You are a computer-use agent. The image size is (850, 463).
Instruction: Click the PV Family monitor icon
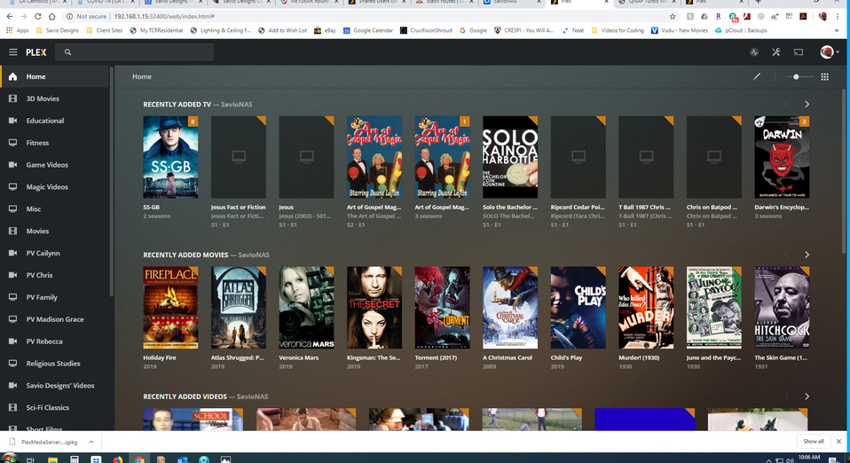[x=13, y=297]
